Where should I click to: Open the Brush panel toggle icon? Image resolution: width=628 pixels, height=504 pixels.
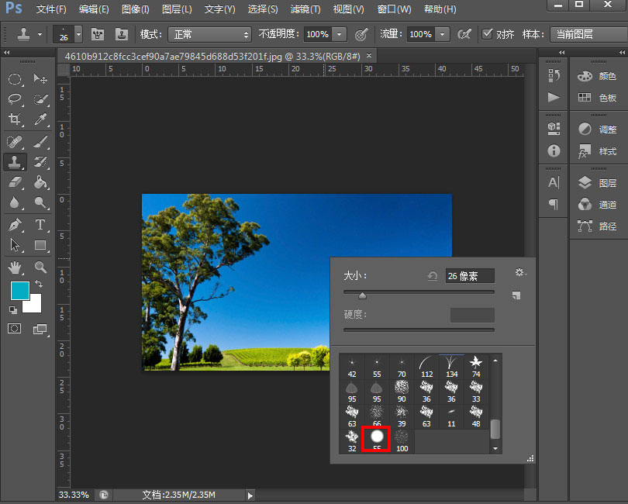[x=98, y=34]
